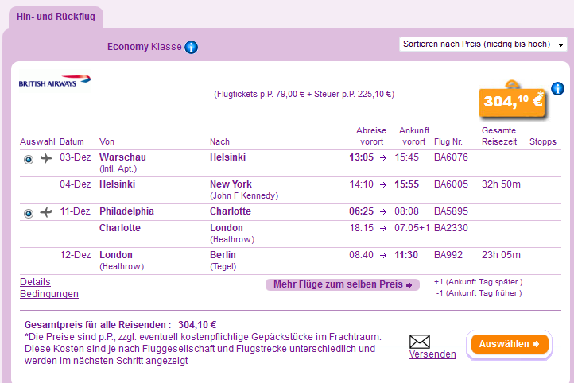Click arrival time 07:05+1
This screenshot has height=383, width=574.
coord(412,228)
